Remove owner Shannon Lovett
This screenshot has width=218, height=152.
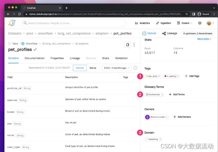click(x=166, y=117)
